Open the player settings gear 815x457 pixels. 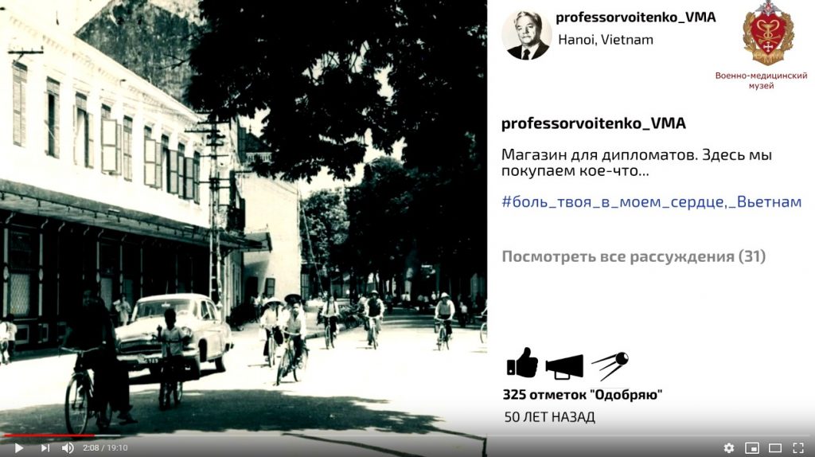click(729, 447)
